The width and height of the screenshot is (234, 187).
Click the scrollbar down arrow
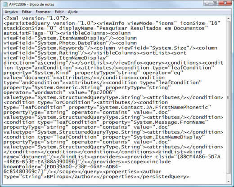coord(228,181)
